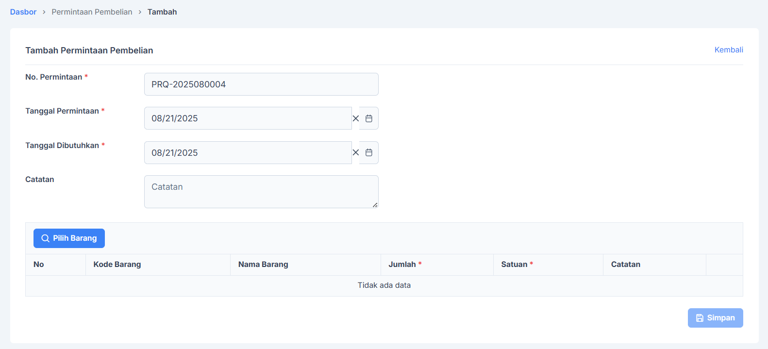The height and width of the screenshot is (349, 768).
Task: Open calendar picker for Tanggal Dibutuhkan
Action: 369,153
